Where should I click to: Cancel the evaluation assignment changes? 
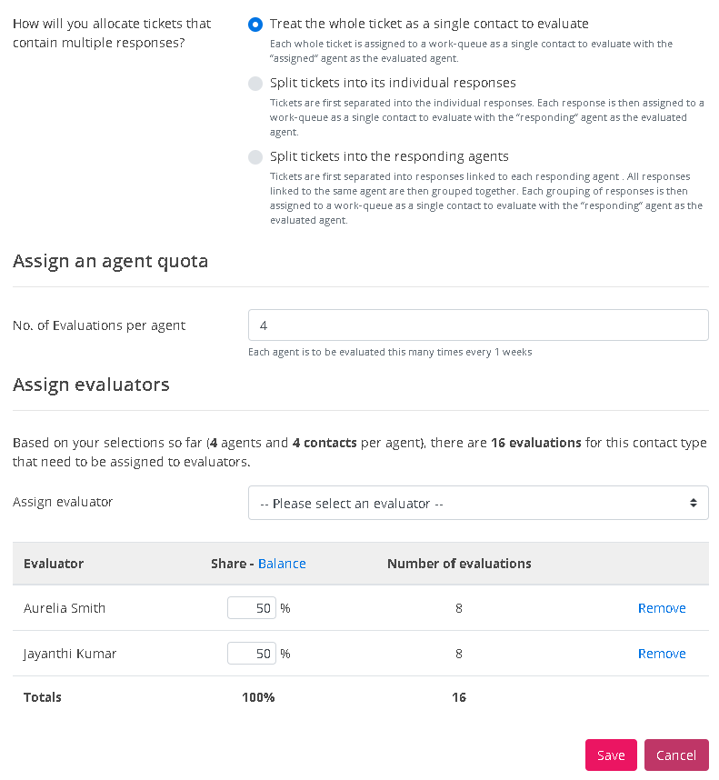point(676,755)
